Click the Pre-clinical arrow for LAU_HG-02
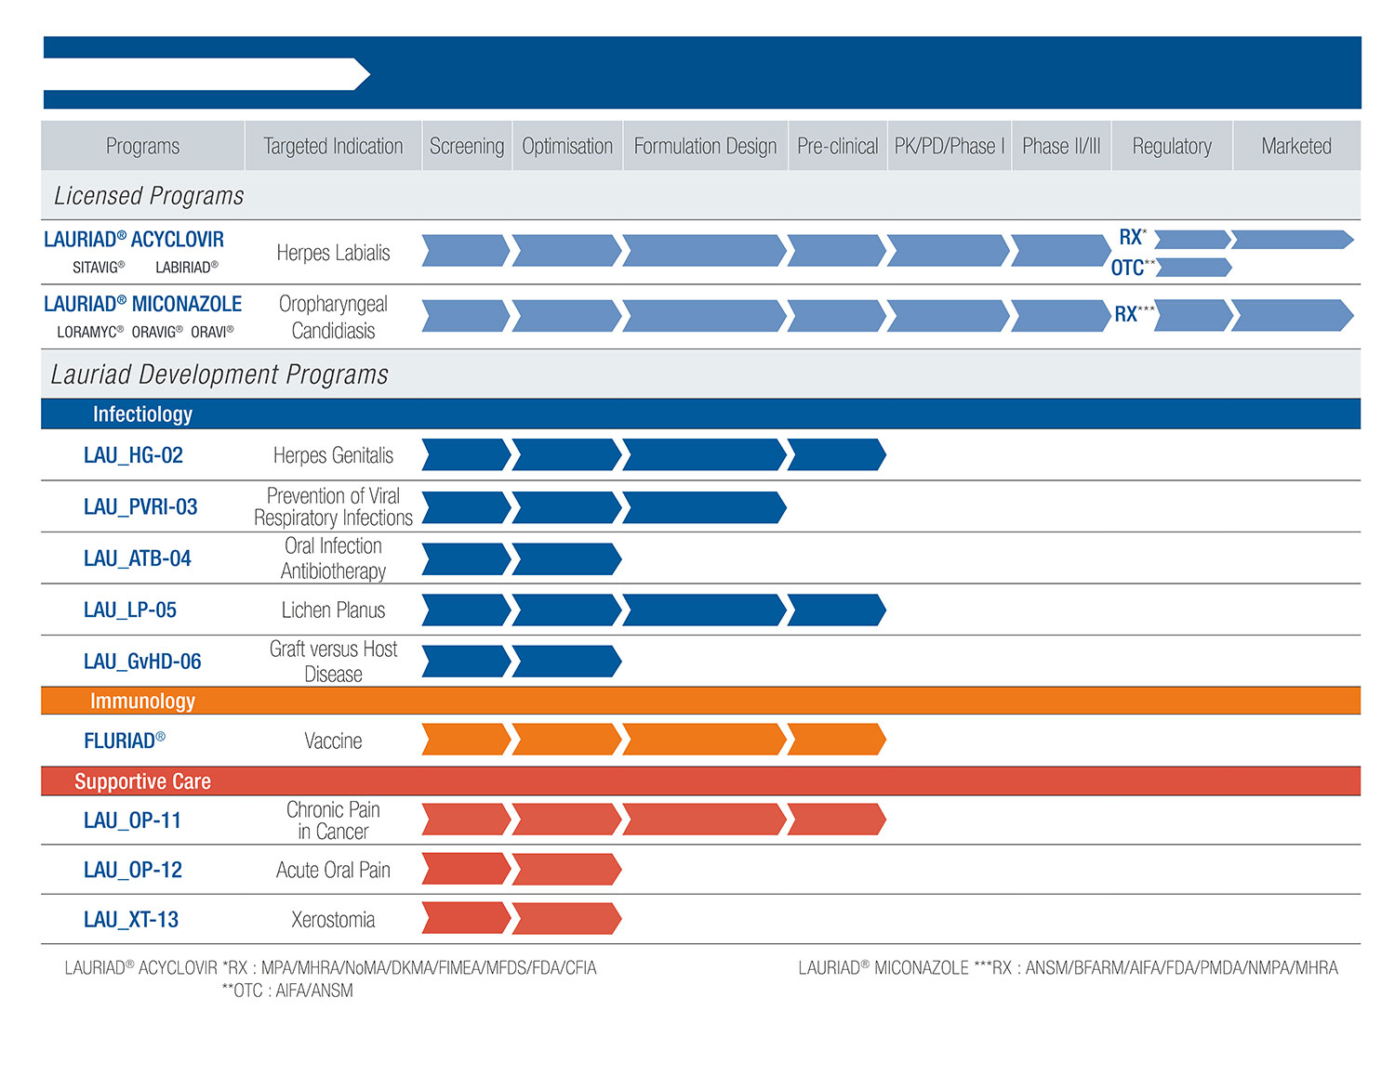 pyautogui.click(x=837, y=454)
